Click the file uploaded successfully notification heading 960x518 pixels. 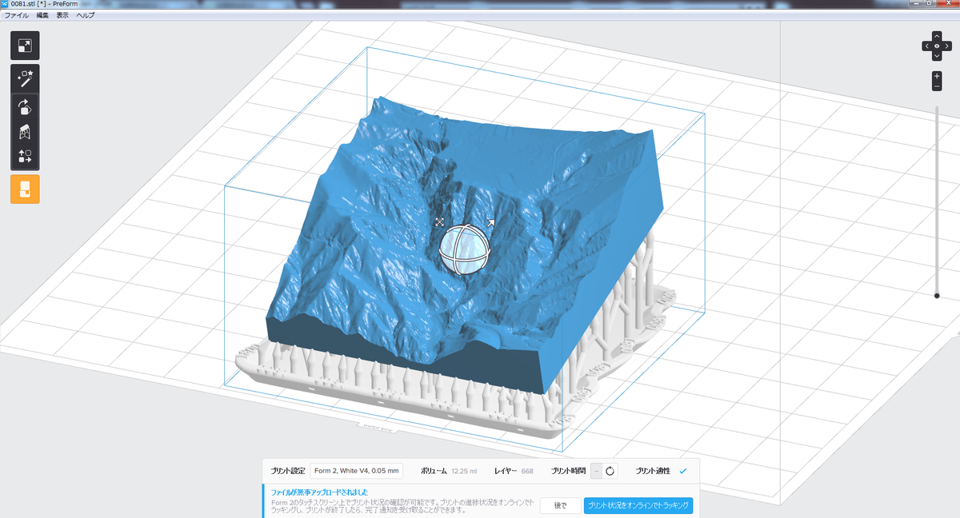click(320, 492)
